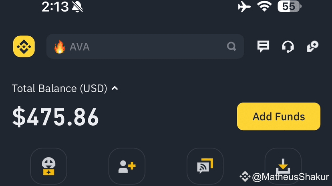Open the deposit download-arrow shortcut
The image size is (332, 186).
point(283,166)
